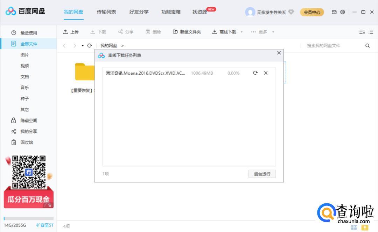Close the 离线下载任务列表 dialog
Viewport: 378px width, 232px height.
[279, 53]
